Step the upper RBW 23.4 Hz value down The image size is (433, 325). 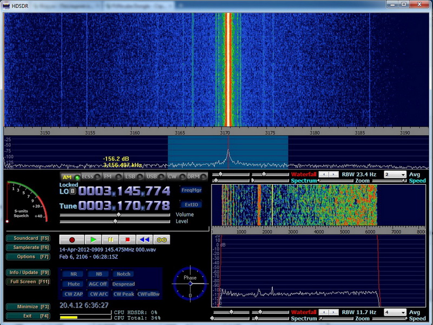coord(324,174)
